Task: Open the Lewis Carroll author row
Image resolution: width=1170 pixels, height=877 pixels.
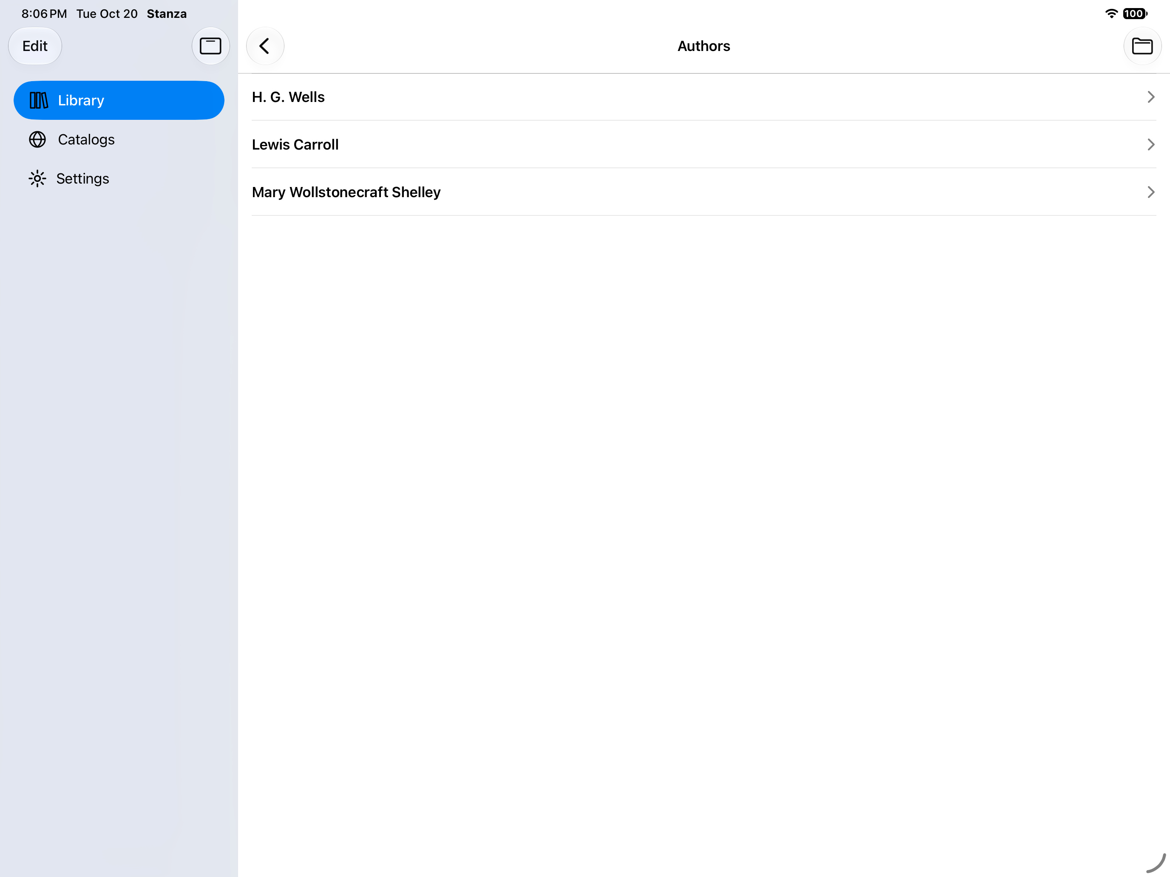Action: click(x=704, y=144)
